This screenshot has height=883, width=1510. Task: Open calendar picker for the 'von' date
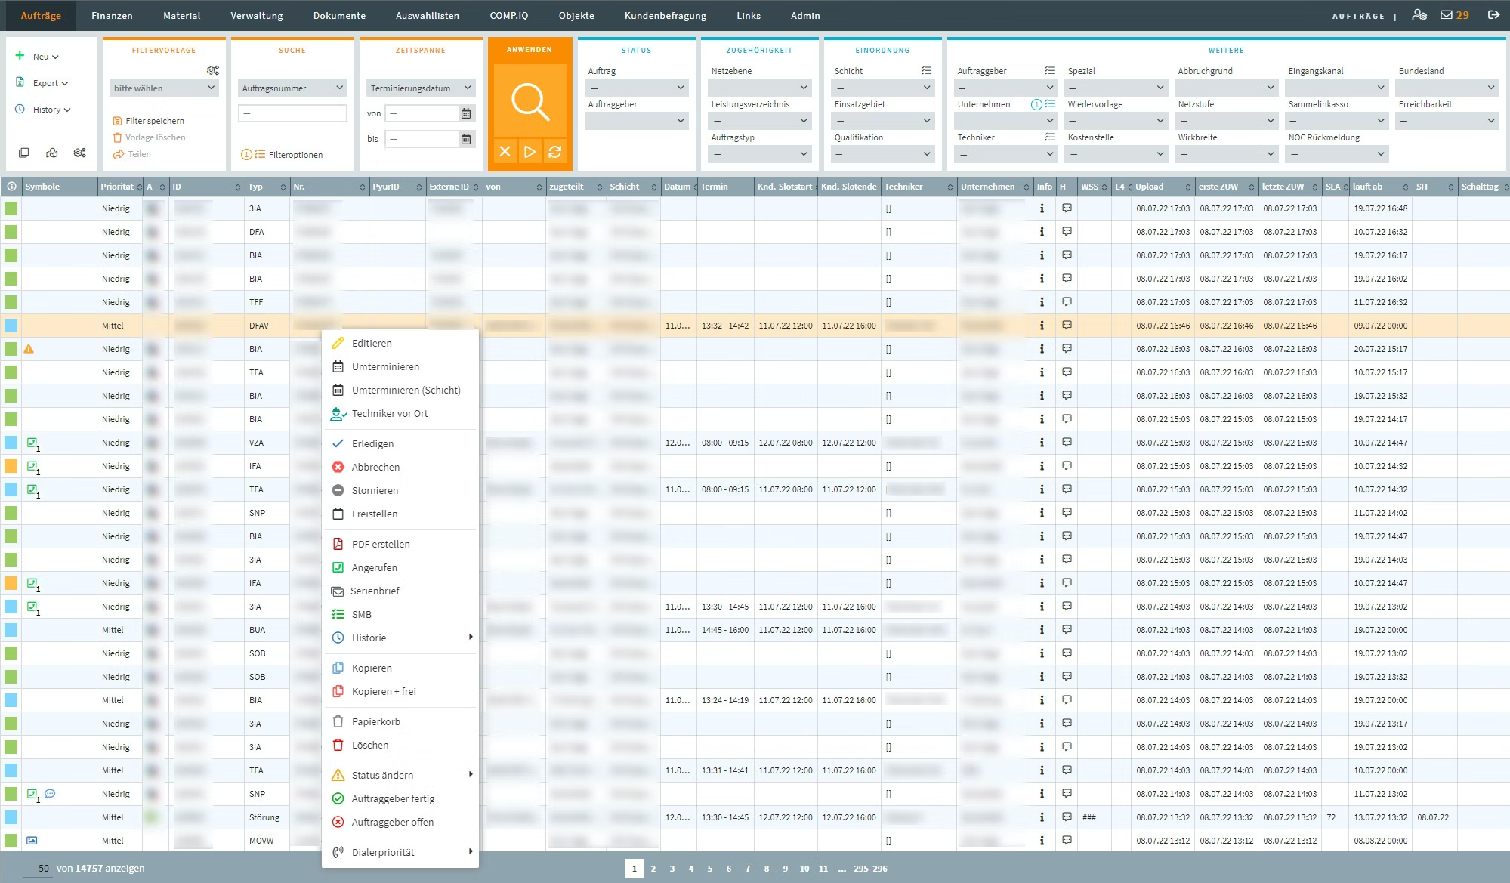pyautogui.click(x=466, y=113)
